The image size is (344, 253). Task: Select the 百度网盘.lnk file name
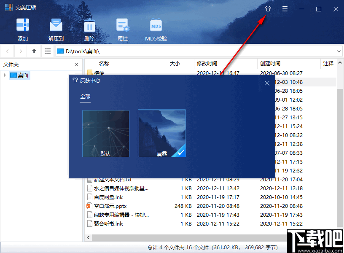(108, 197)
